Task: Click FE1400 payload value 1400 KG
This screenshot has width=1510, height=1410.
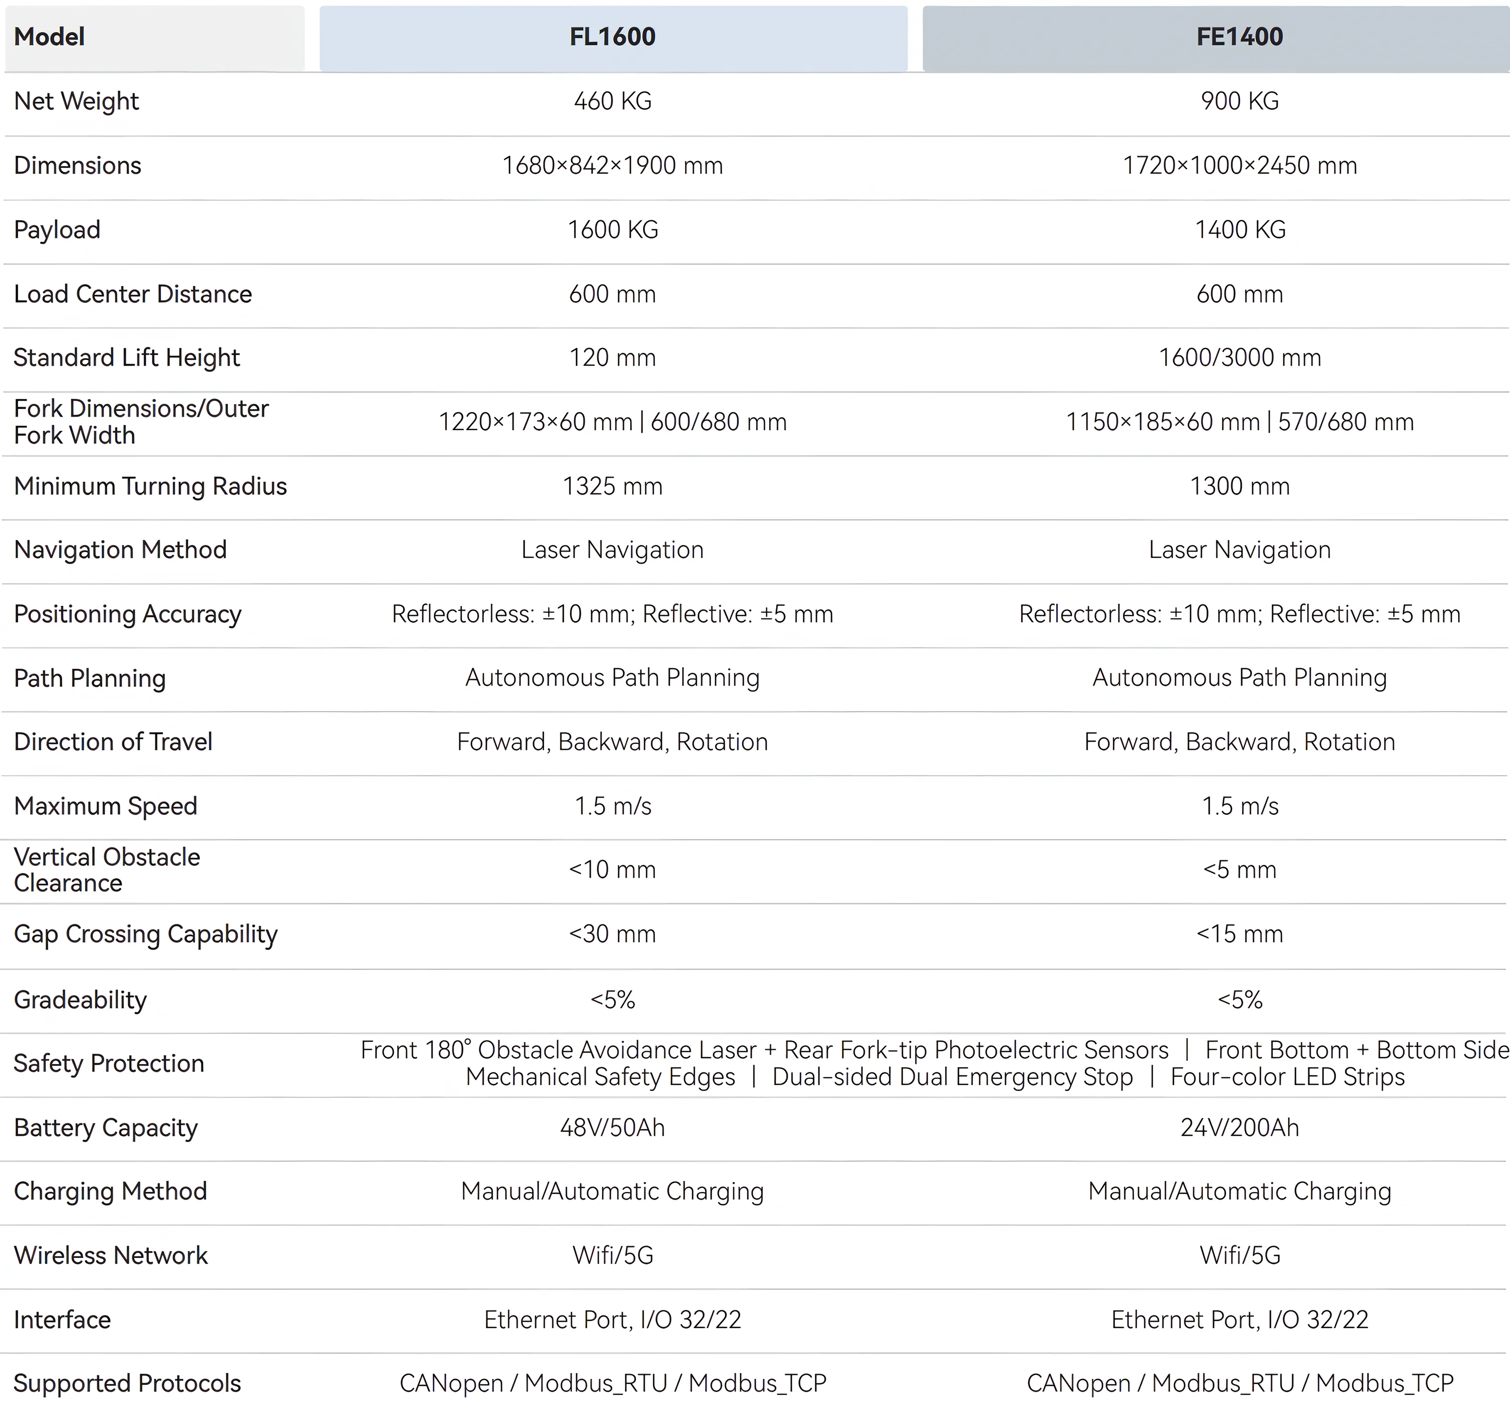Action: 1240,230
